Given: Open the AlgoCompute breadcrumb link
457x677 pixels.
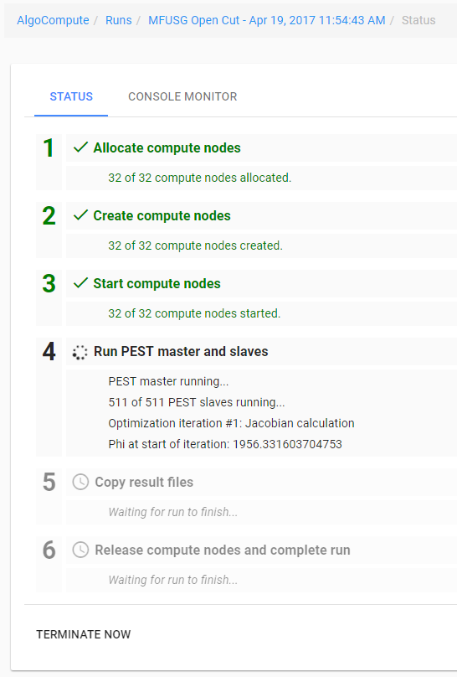Looking at the screenshot, I should pos(53,20).
